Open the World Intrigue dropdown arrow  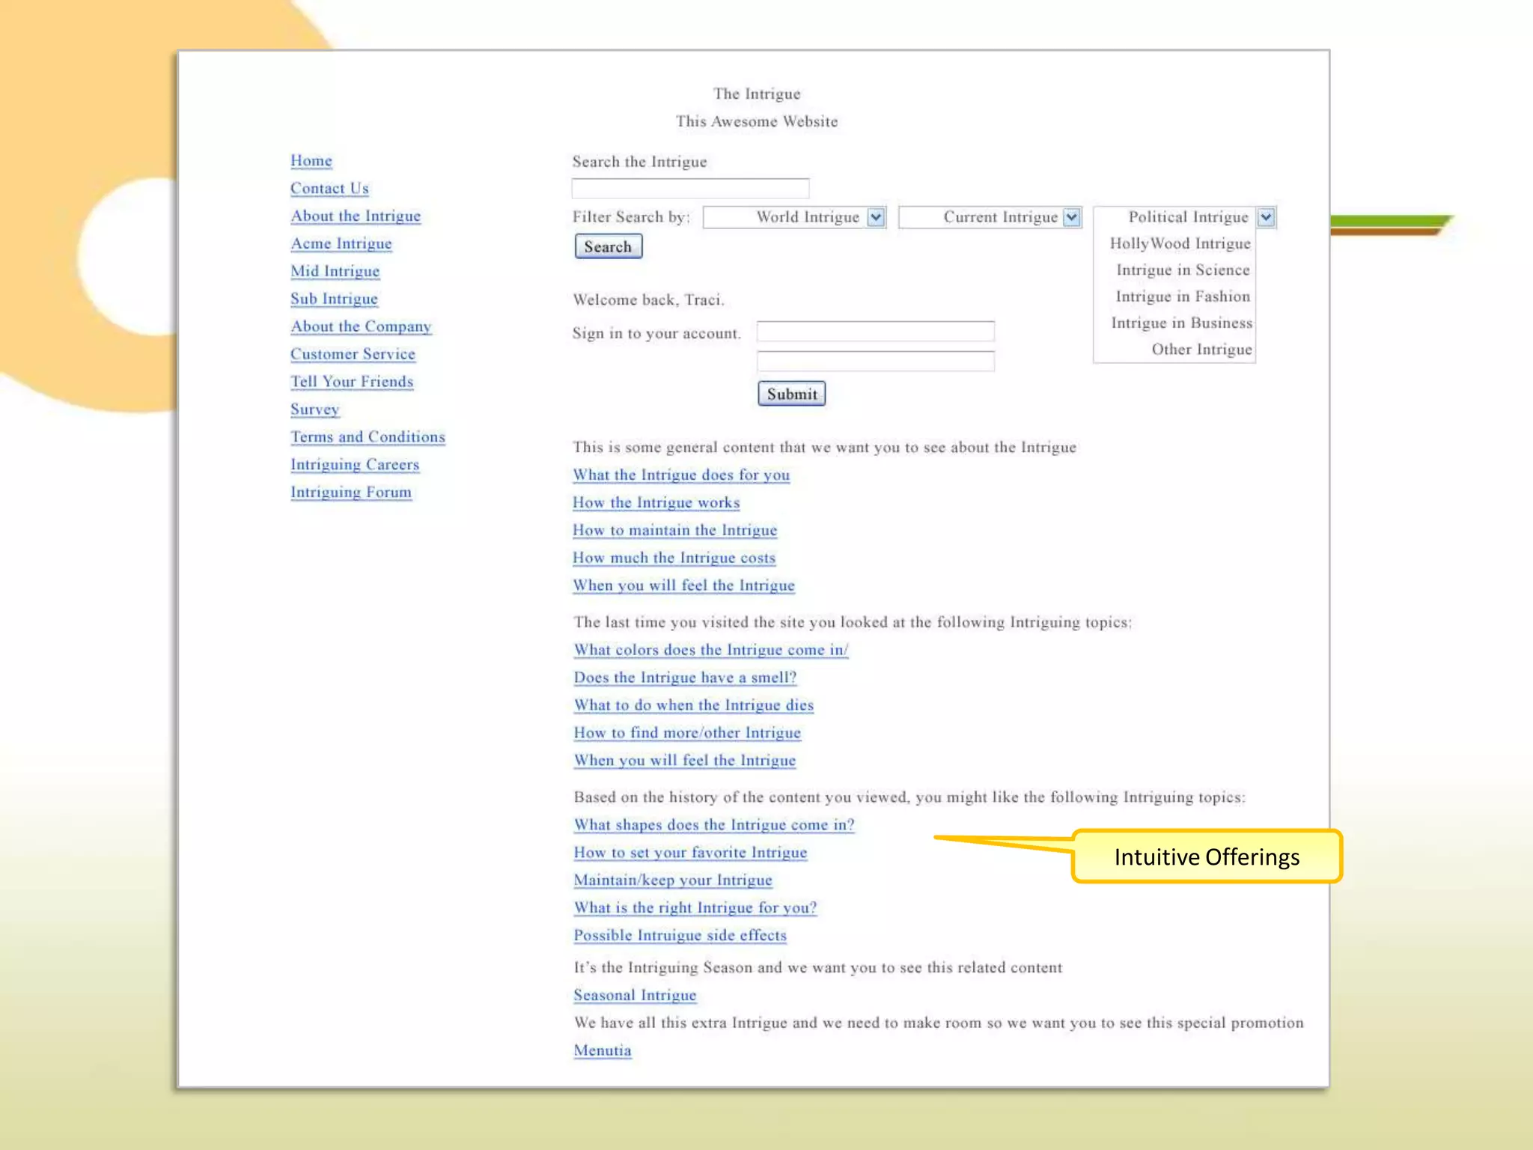pos(875,217)
